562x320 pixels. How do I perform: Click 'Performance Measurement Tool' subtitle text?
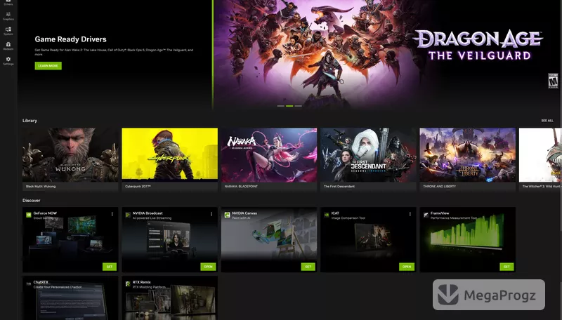[454, 218]
